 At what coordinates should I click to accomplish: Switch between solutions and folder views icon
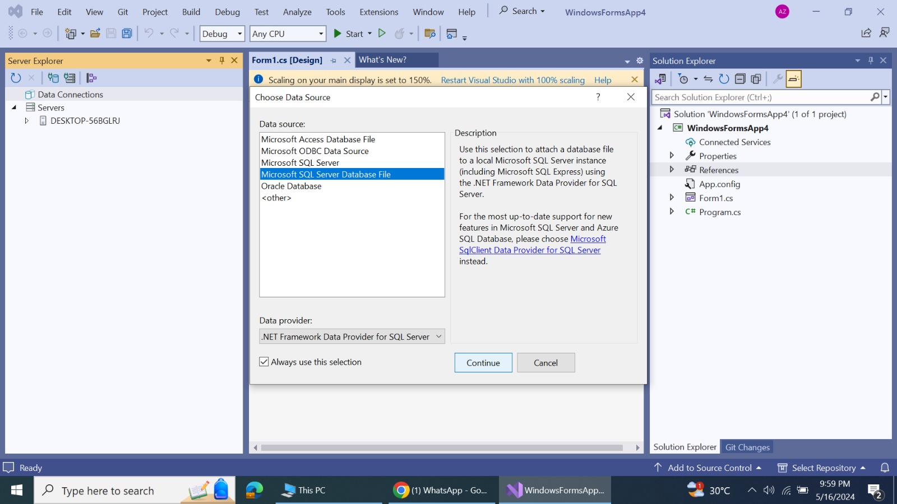tap(660, 79)
